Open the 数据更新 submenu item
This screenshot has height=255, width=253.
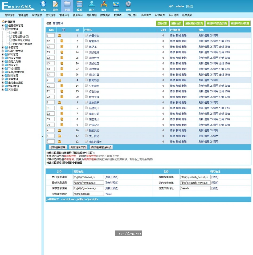click(x=105, y=15)
